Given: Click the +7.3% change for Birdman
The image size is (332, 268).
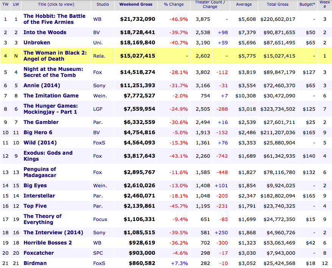Looking at the screenshot, I should (179, 263).
